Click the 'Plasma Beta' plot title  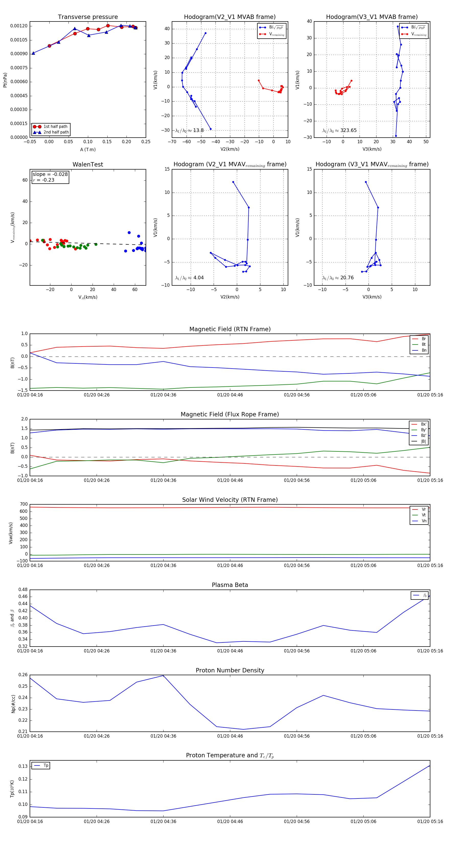[230, 585]
